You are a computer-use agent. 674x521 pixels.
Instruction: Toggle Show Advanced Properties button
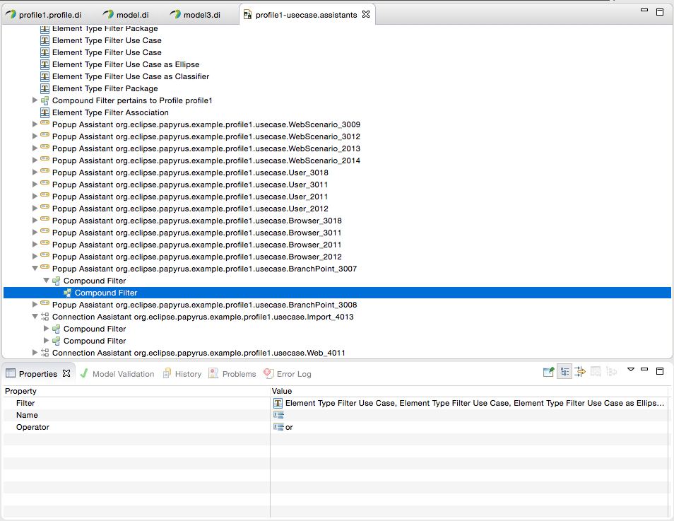click(580, 371)
